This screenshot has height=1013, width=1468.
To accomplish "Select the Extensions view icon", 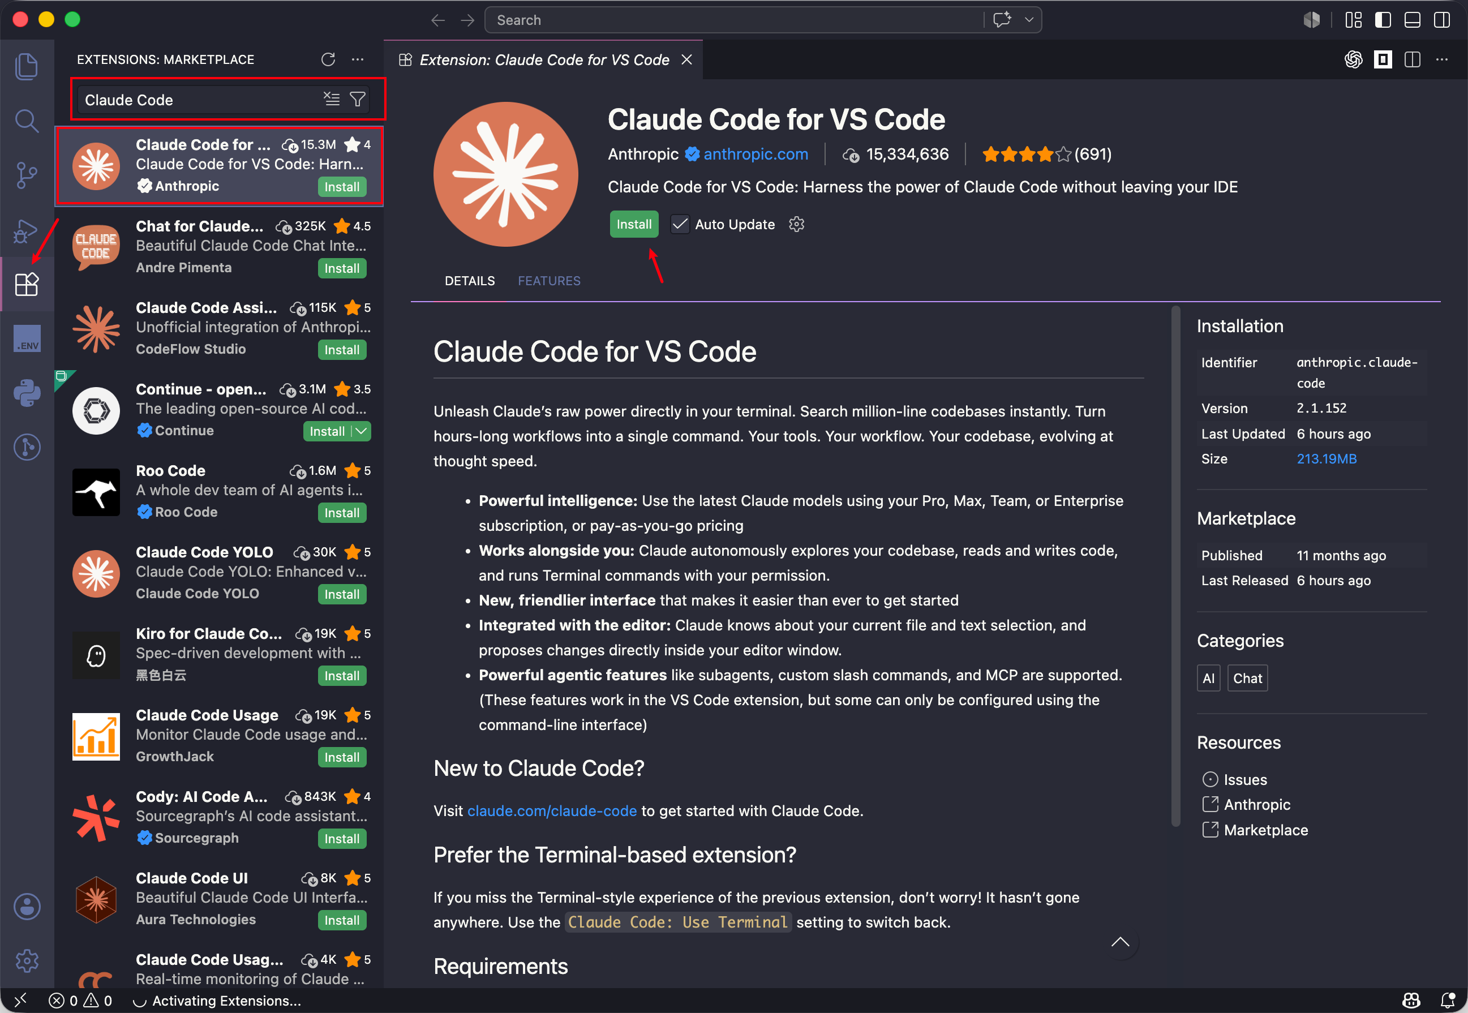I will pos(27,284).
